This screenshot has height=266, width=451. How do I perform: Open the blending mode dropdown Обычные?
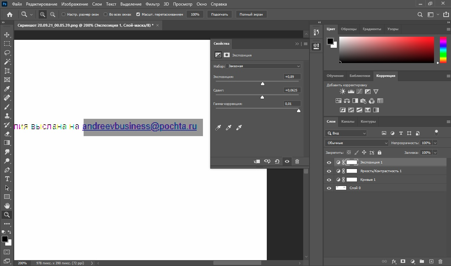[x=357, y=143]
